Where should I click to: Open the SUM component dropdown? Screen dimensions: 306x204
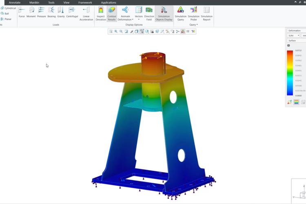tap(293, 35)
